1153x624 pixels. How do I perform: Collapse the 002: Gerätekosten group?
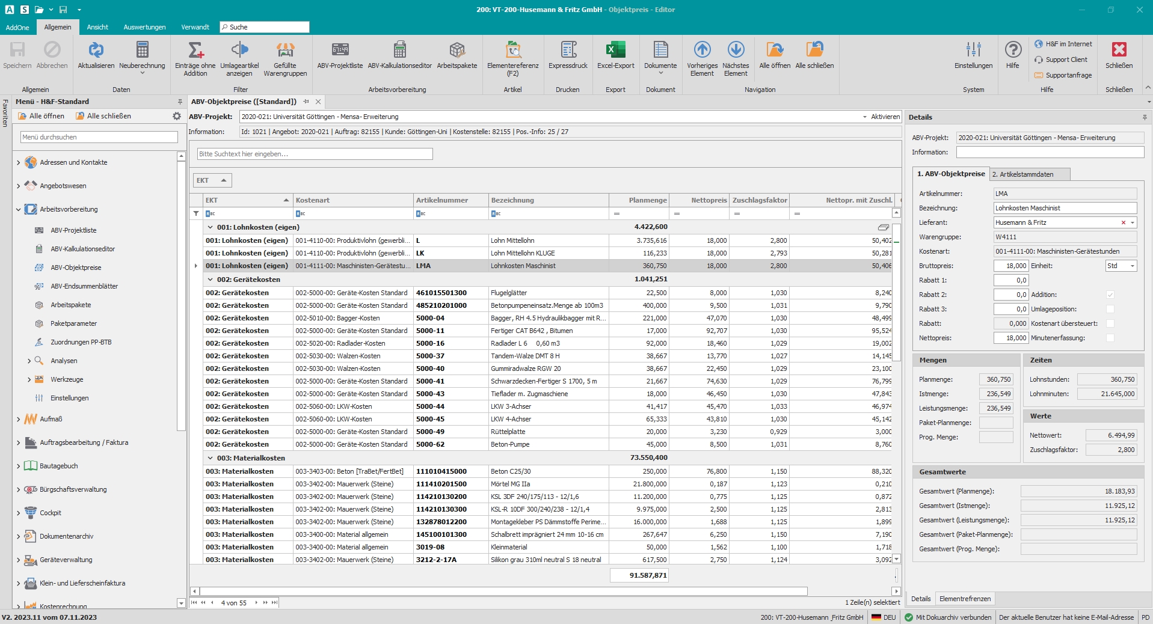tap(210, 280)
